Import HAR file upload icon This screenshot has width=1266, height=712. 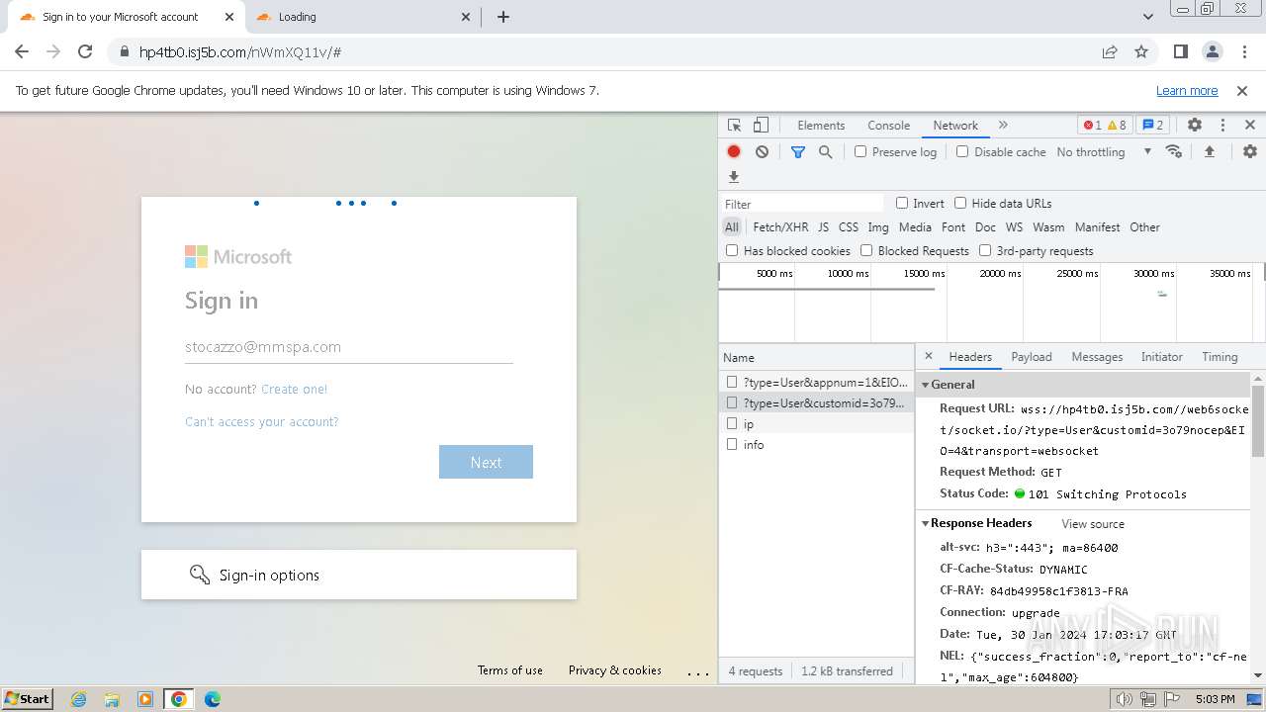click(1209, 151)
